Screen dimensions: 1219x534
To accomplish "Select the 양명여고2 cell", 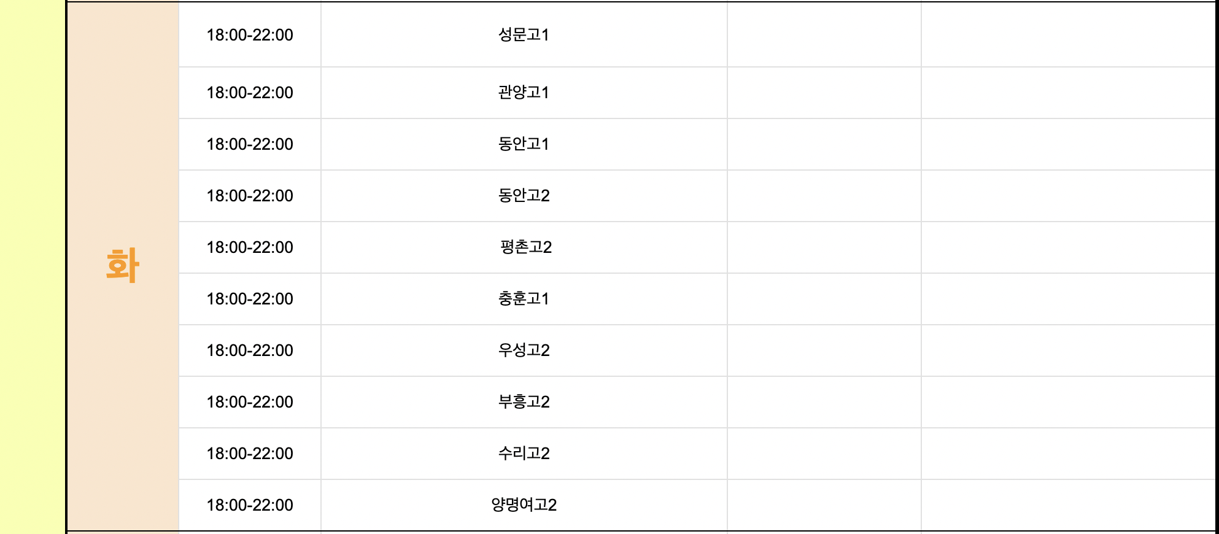I will (524, 505).
